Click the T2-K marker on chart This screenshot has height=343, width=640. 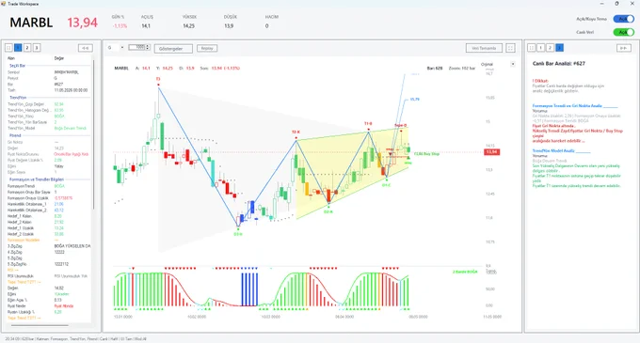click(x=296, y=132)
